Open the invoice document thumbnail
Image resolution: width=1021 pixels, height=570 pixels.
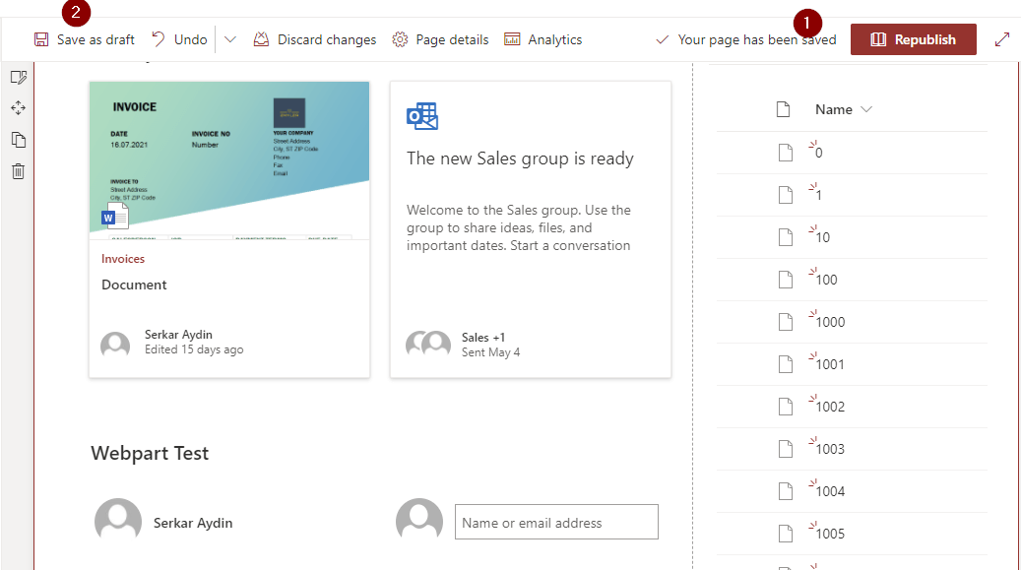(x=229, y=159)
